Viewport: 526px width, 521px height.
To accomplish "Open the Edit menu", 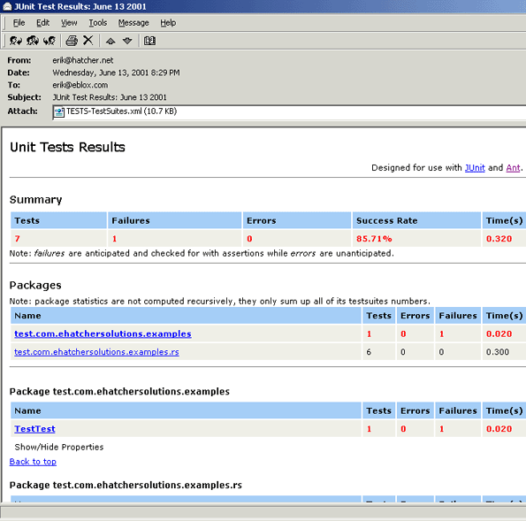I will coord(43,23).
